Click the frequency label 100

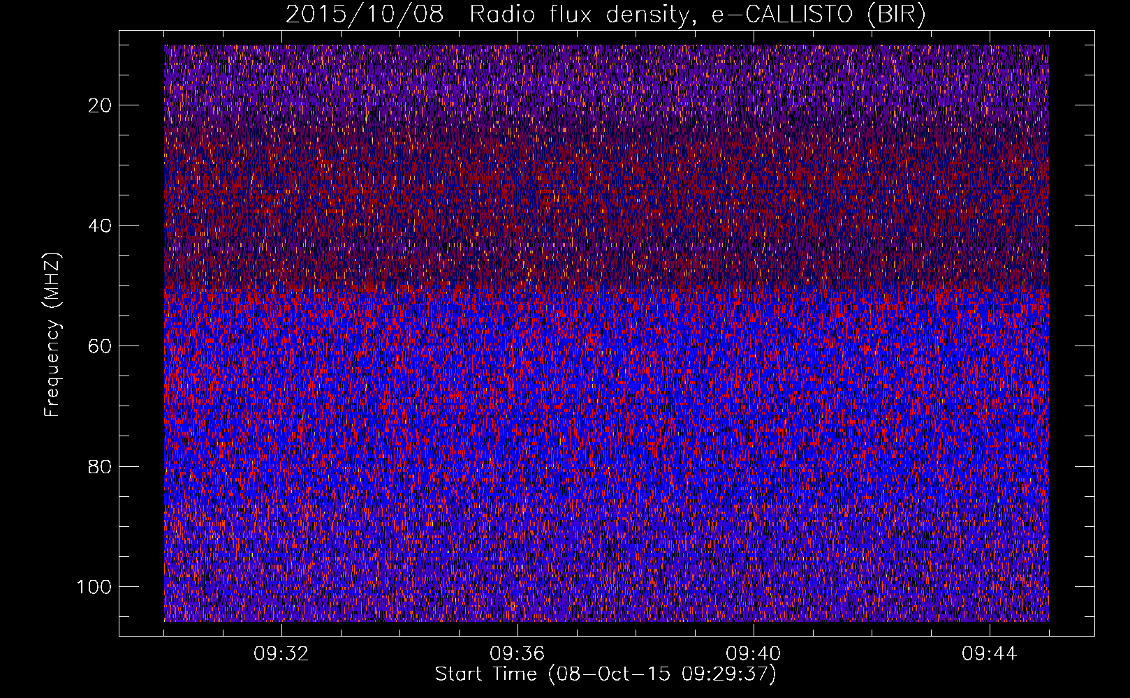[x=94, y=587]
